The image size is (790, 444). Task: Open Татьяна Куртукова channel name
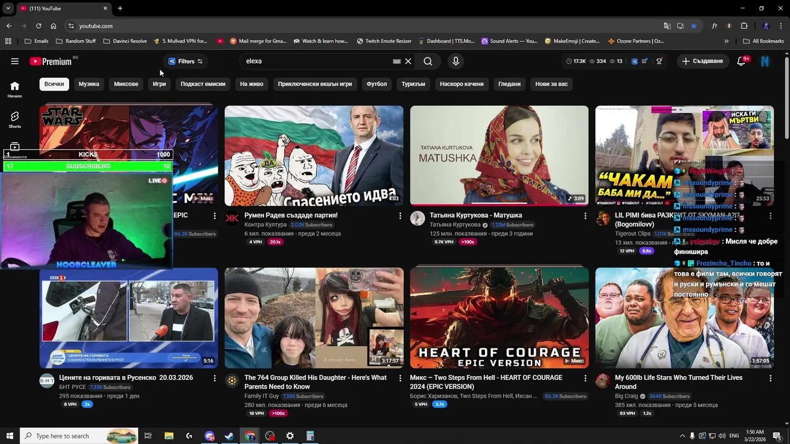pos(455,225)
